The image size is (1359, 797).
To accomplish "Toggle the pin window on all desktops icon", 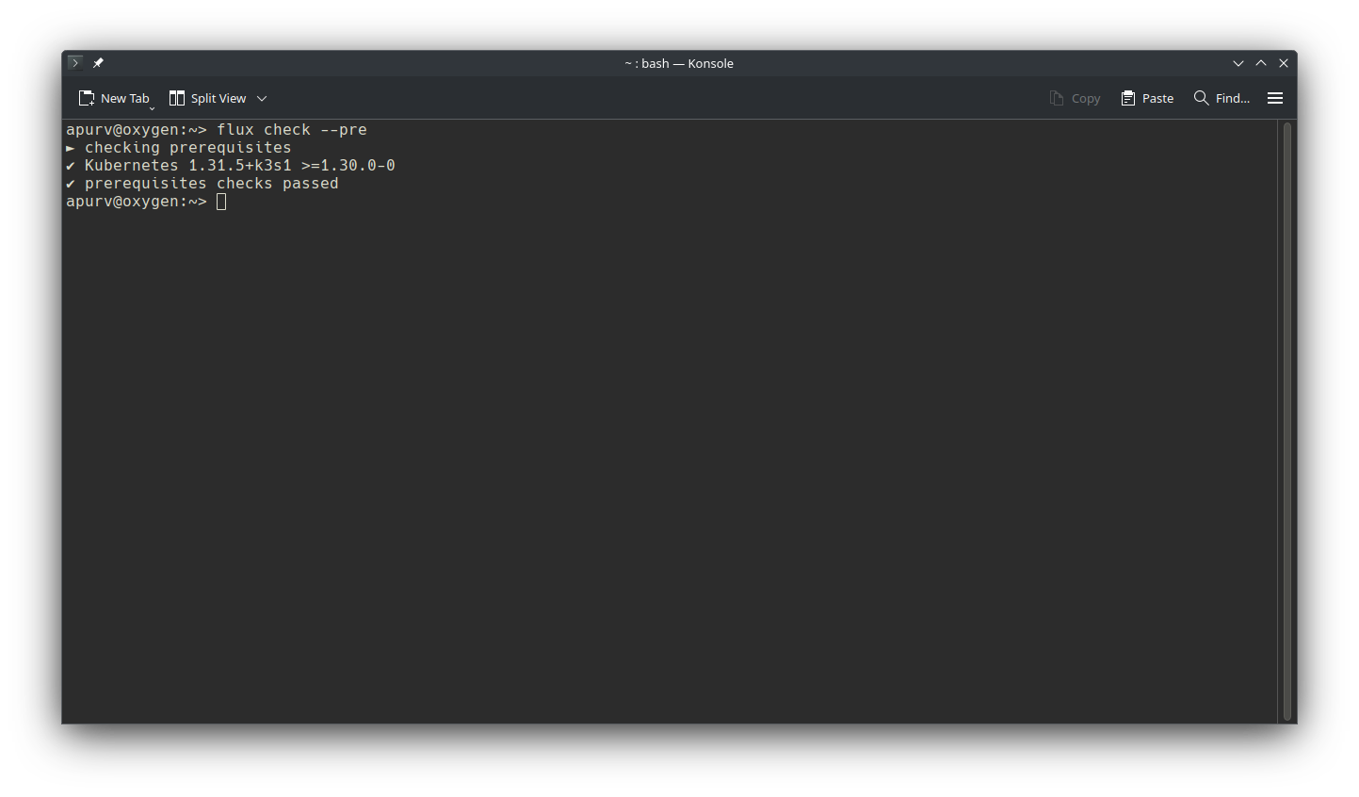I will pos(98,63).
